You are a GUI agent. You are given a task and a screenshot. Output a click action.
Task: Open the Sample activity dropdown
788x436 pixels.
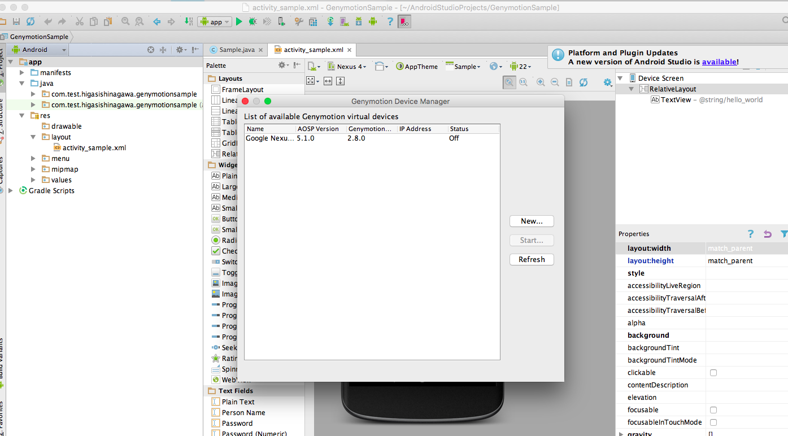pos(463,66)
